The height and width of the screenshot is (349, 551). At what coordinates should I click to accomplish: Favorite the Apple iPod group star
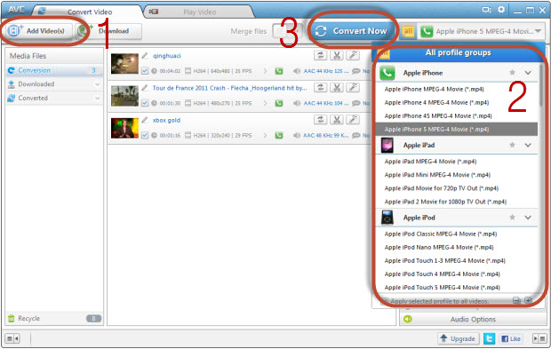click(513, 217)
